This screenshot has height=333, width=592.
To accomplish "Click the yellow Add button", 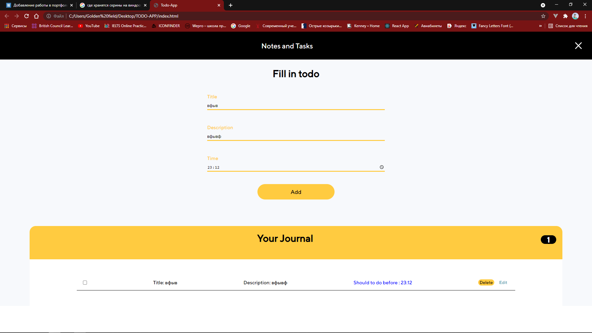I will (x=296, y=192).
